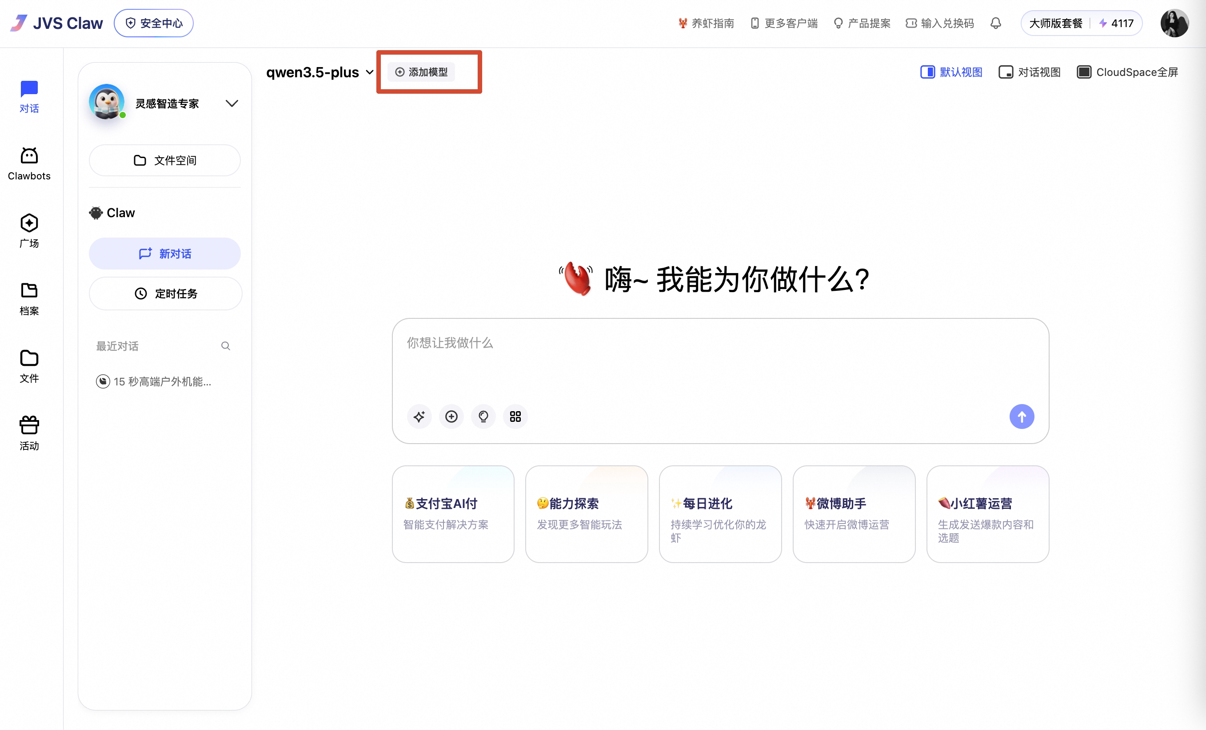
Task: Click the four-squares apps icon in input box
Action: (x=515, y=416)
